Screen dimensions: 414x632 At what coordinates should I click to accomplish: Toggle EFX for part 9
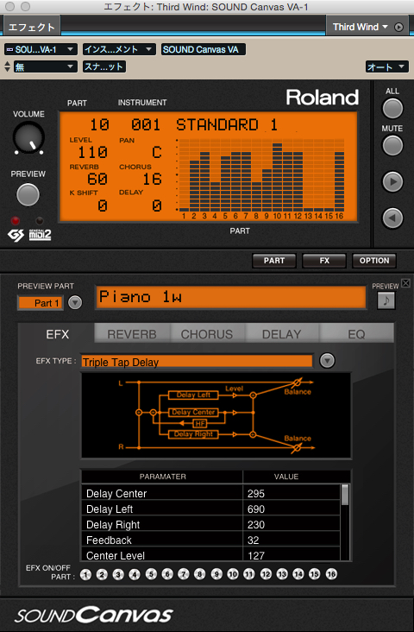coord(216,574)
